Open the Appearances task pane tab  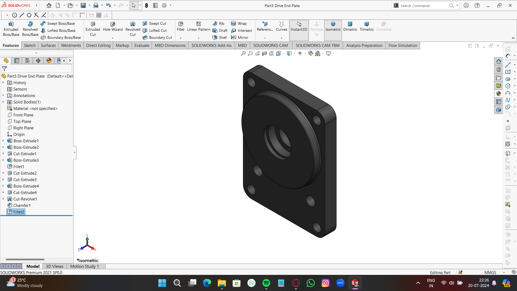point(499,93)
